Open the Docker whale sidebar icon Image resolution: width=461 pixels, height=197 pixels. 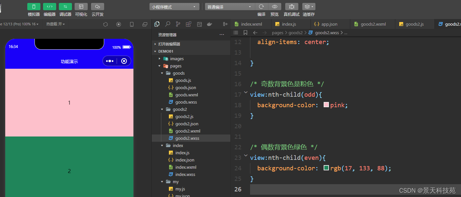click(210, 24)
